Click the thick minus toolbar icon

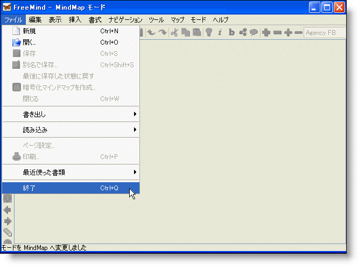click(x=277, y=33)
